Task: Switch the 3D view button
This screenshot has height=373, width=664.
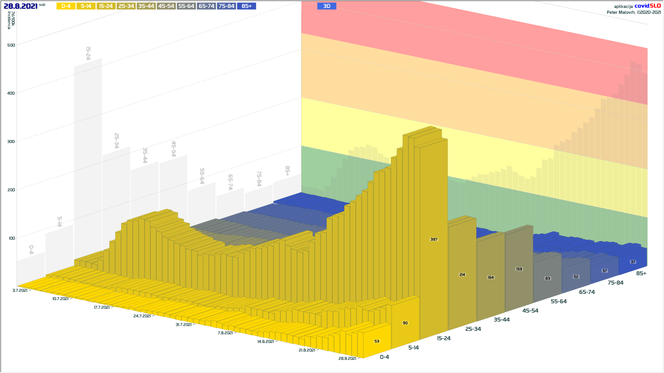Action: (x=326, y=6)
